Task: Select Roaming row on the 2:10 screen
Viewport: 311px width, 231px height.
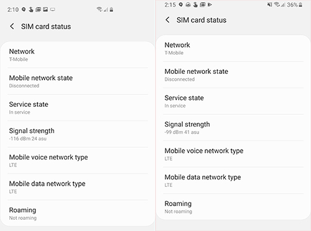Action: click(x=78, y=214)
